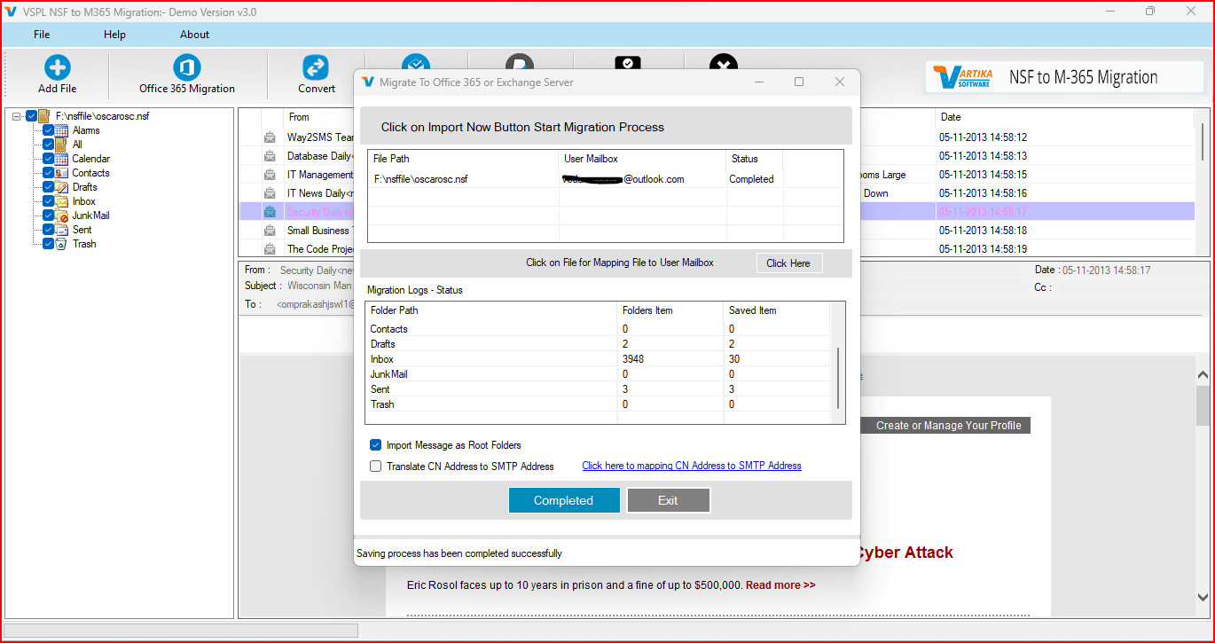The image size is (1215, 643).
Task: Click the Inbox folder icon
Action: (x=62, y=201)
